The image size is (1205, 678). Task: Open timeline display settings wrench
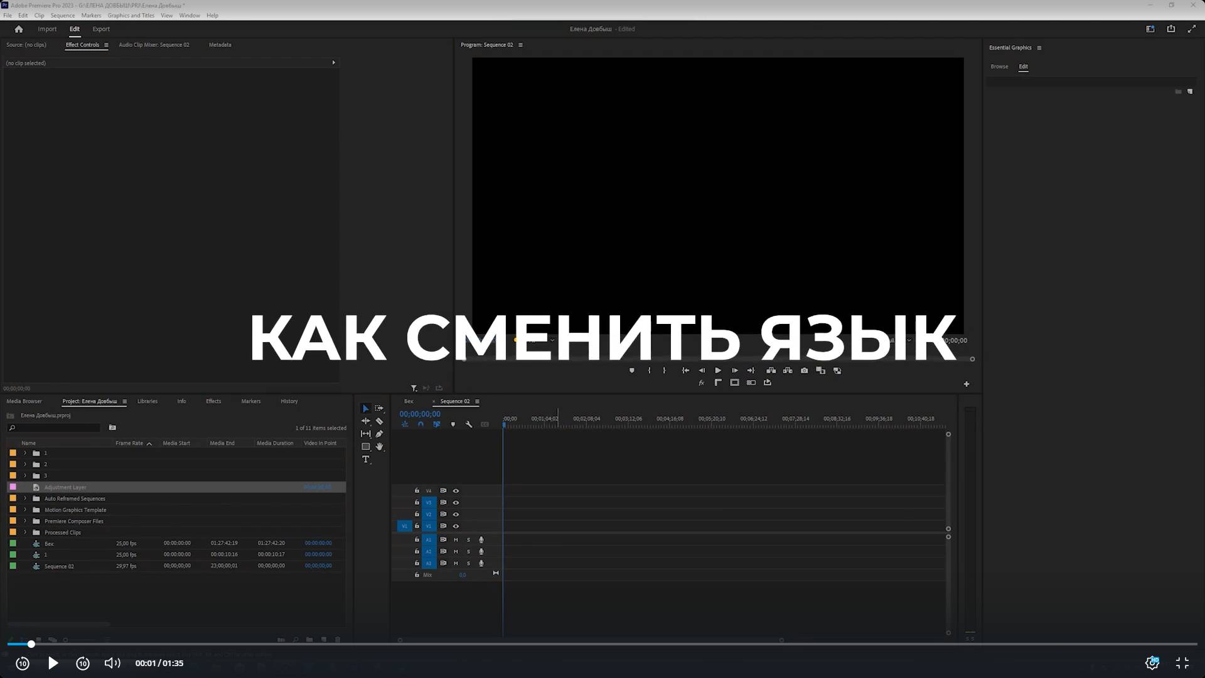469,424
